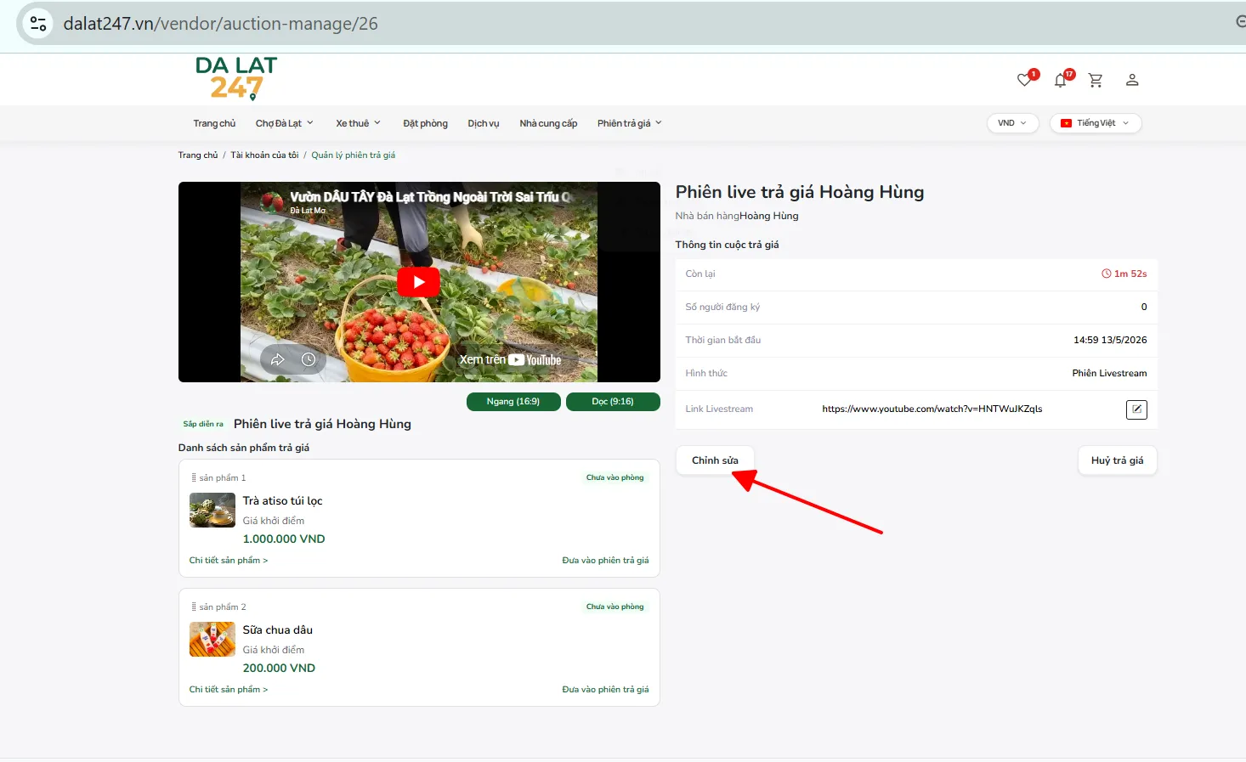Click the share arrow on video
Screen dimensions: 1246x762
click(277, 359)
